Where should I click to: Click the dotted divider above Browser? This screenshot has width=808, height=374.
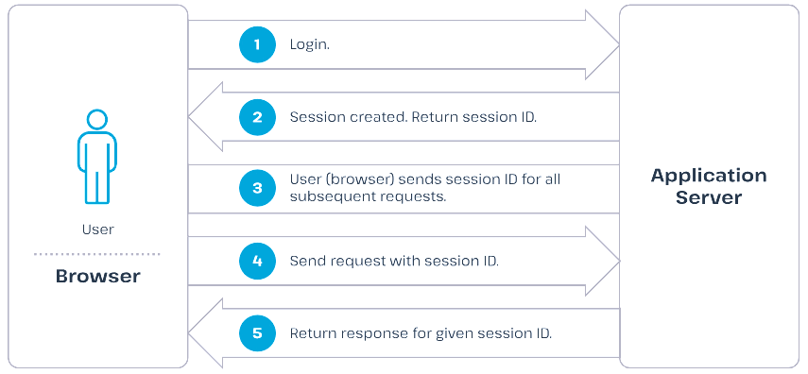97,254
